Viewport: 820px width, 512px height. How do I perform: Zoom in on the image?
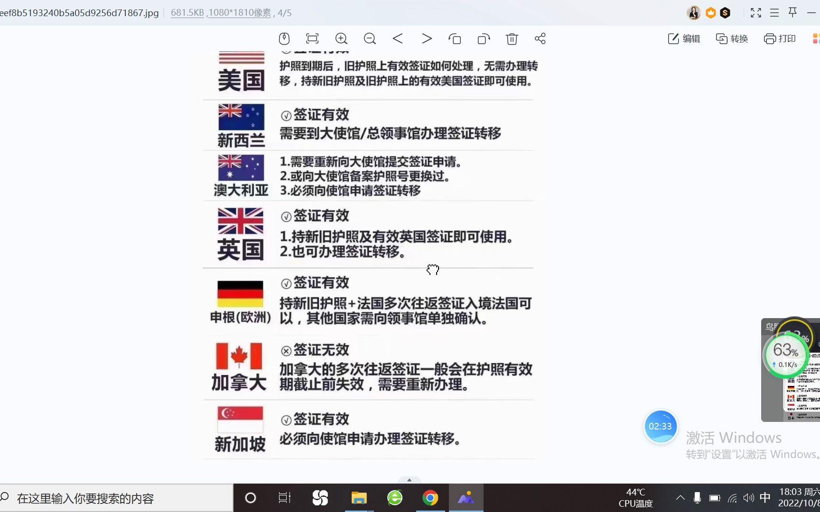341,39
